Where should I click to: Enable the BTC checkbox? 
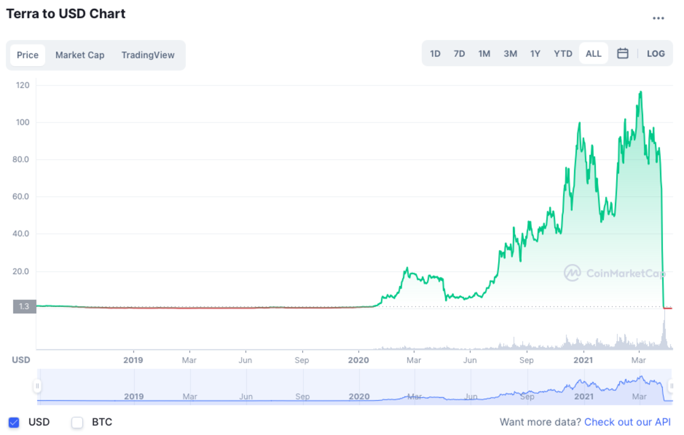[78, 422]
